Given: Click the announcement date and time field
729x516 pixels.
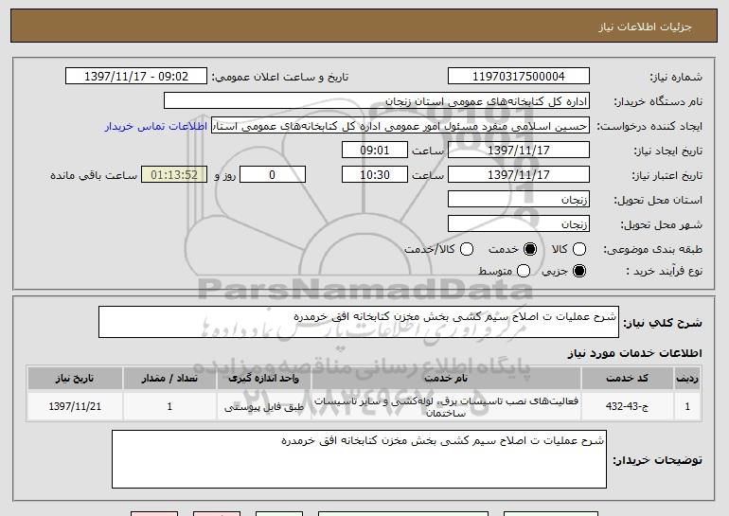Looking at the screenshot, I should click(x=138, y=77).
